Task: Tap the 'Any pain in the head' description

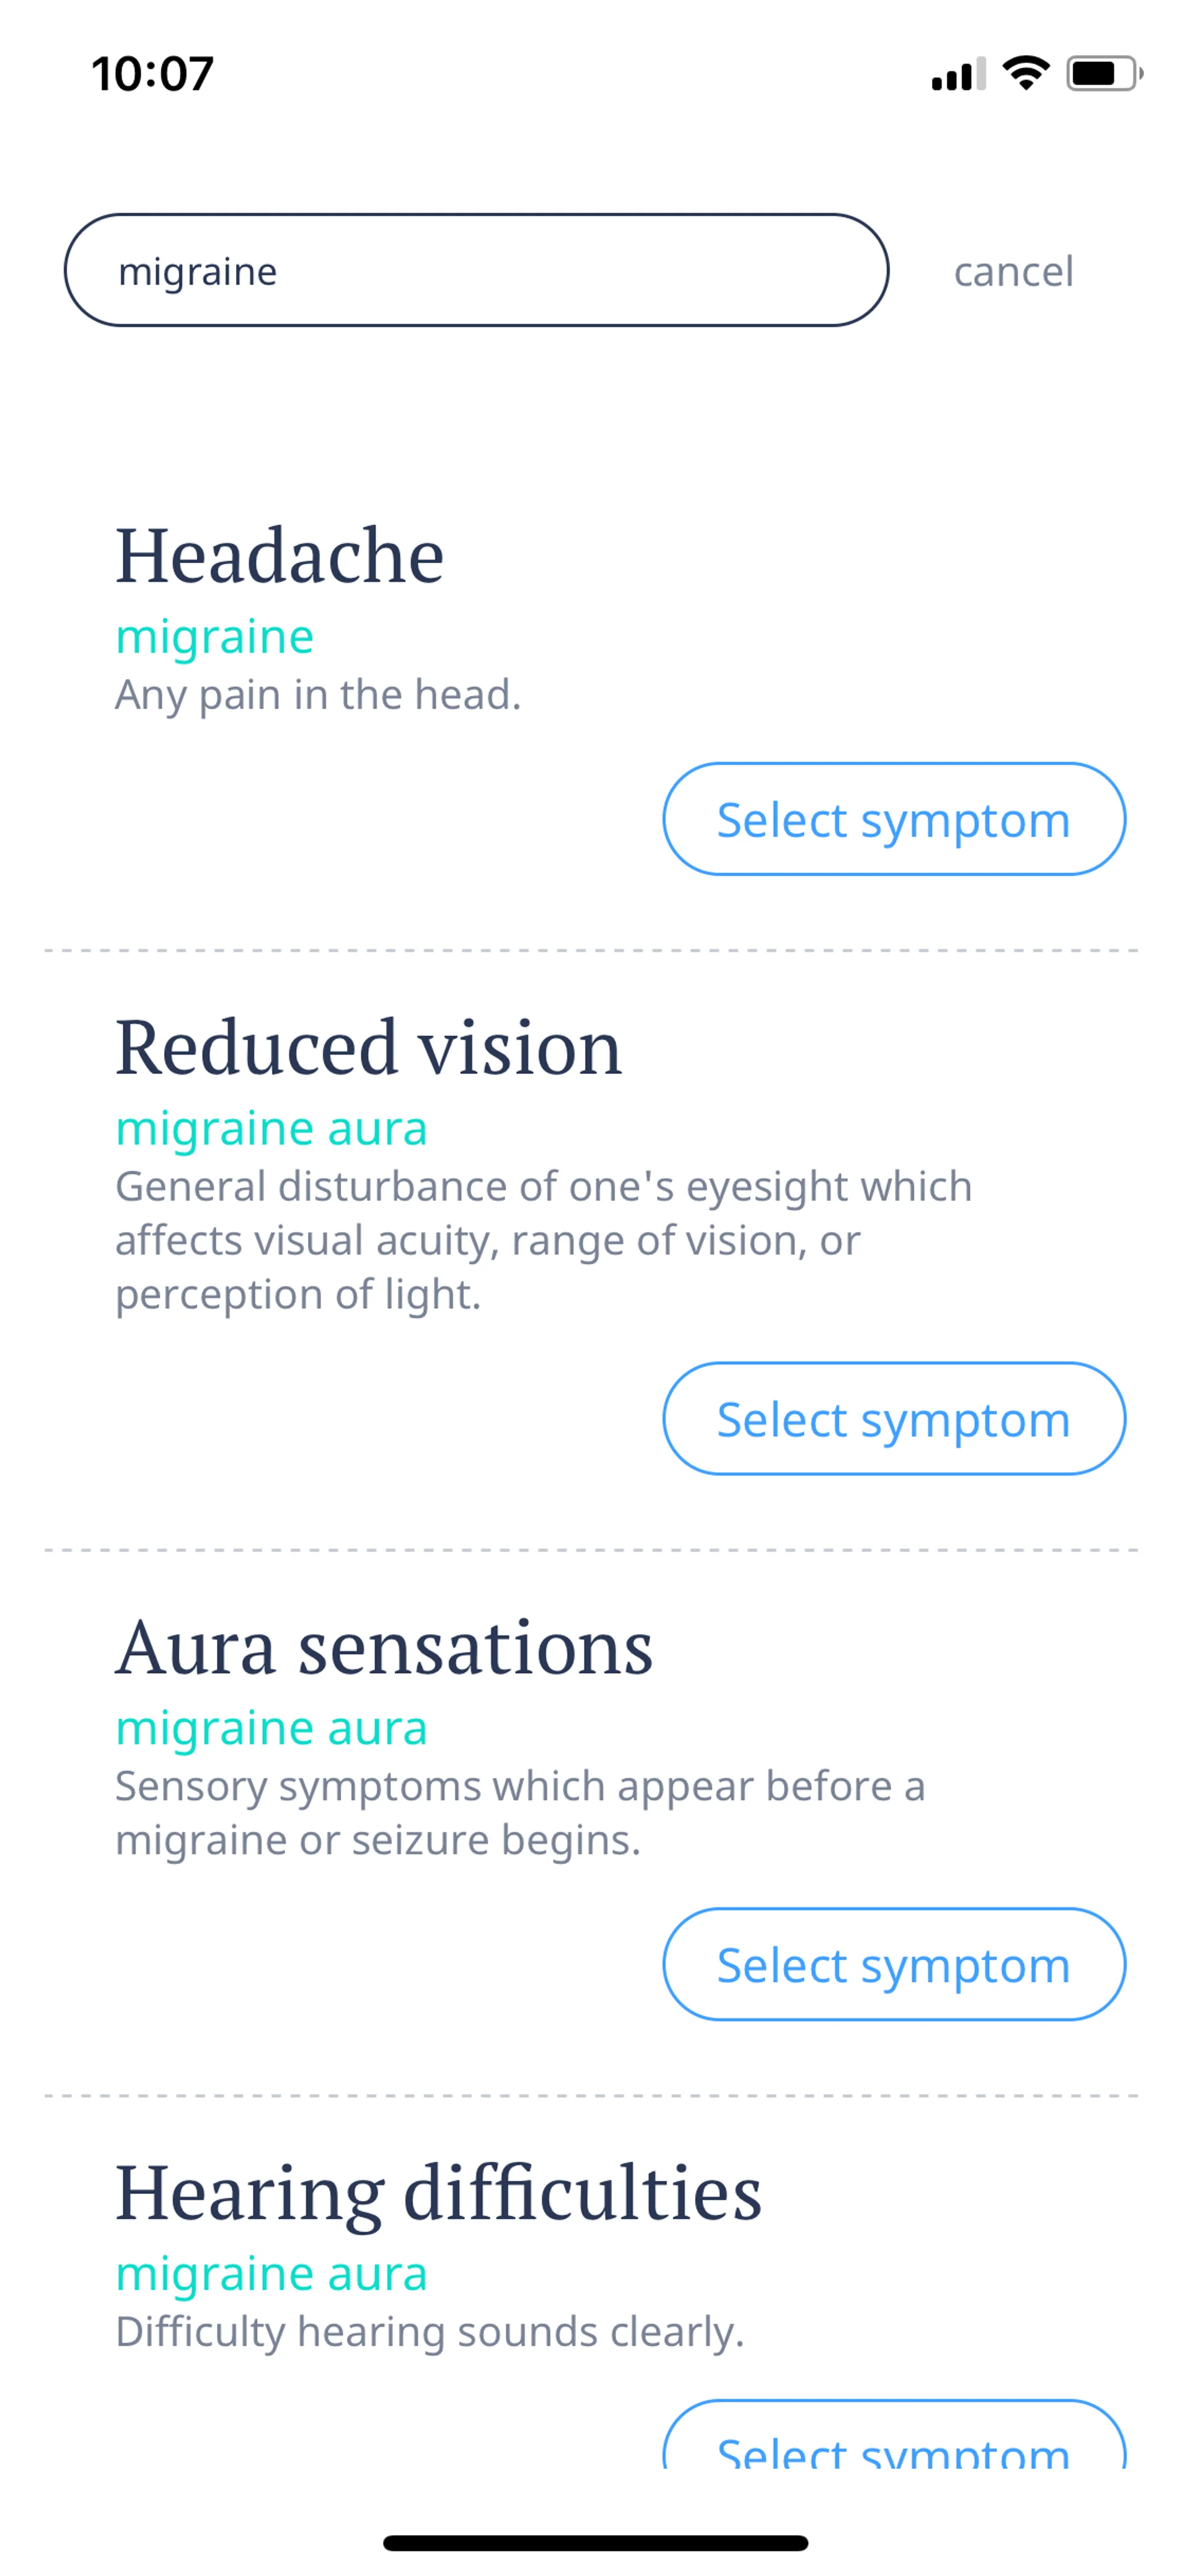Action: coord(318,694)
